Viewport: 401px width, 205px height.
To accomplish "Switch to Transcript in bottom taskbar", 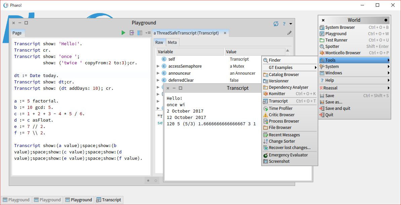I will click(109, 200).
